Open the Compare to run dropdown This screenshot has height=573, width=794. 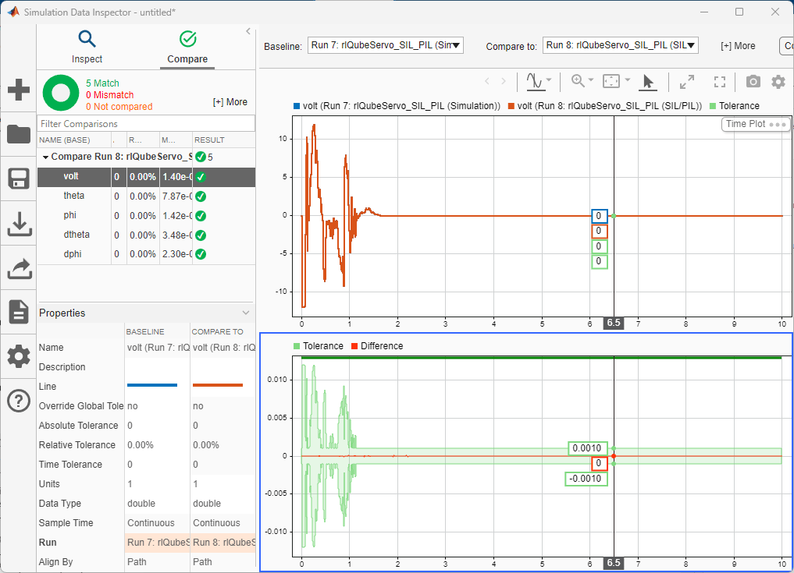point(620,45)
